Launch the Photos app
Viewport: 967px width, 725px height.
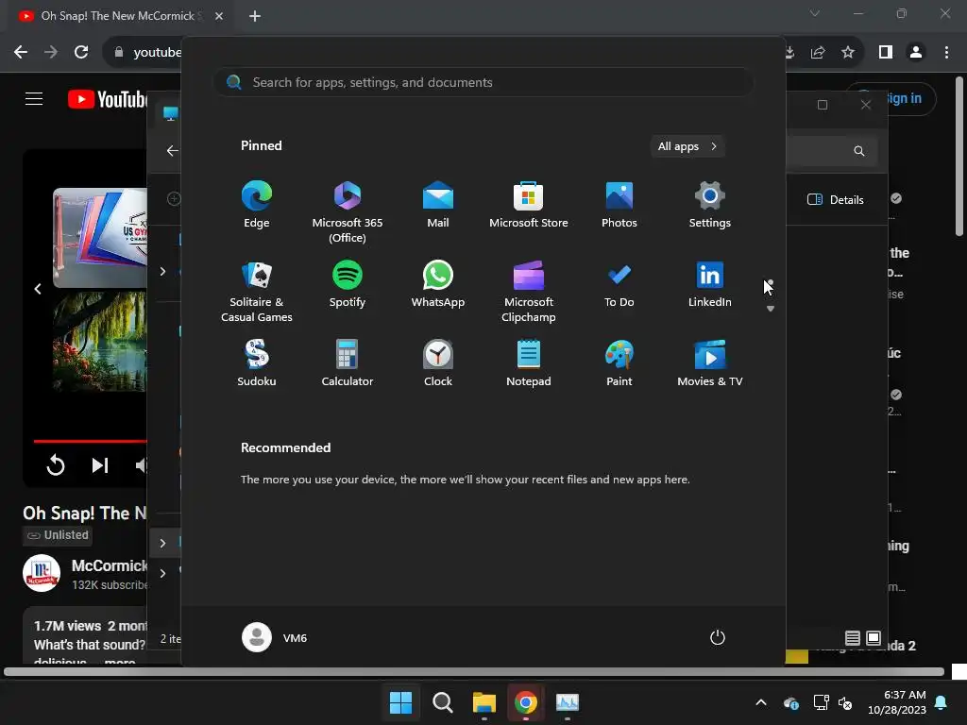pyautogui.click(x=619, y=206)
